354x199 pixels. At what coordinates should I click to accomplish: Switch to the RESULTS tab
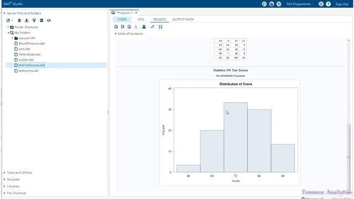pos(160,19)
